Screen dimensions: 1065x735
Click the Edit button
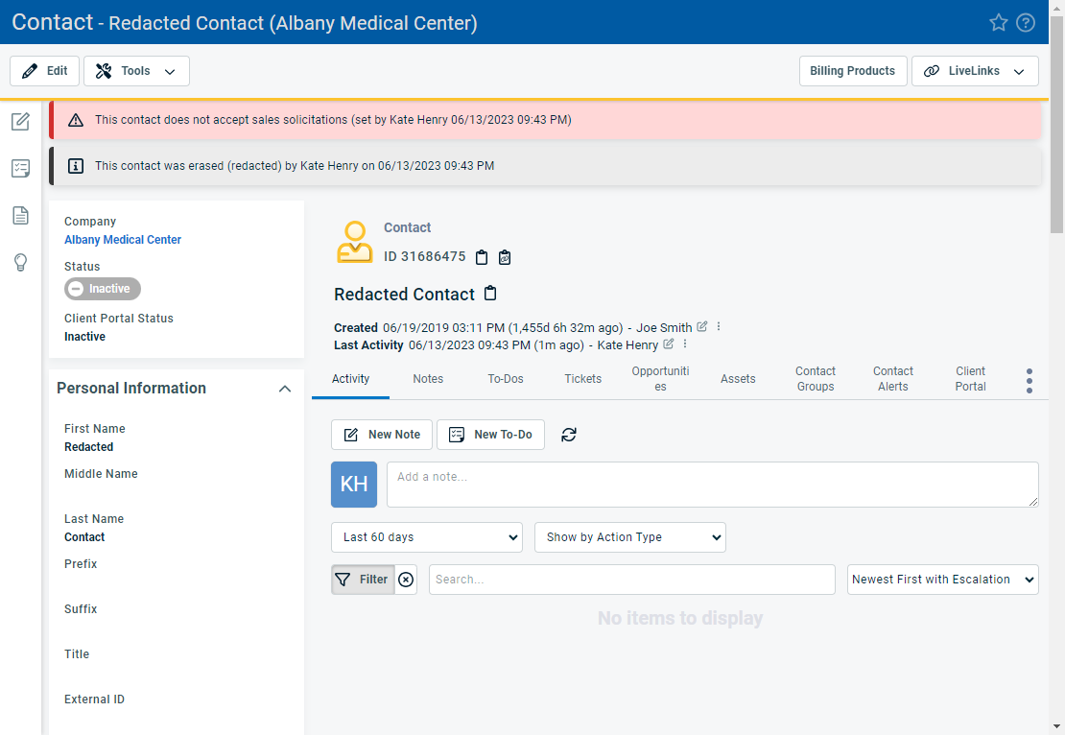click(45, 71)
